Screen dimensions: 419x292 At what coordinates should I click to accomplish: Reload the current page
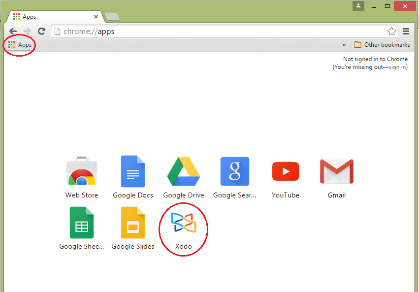click(41, 31)
